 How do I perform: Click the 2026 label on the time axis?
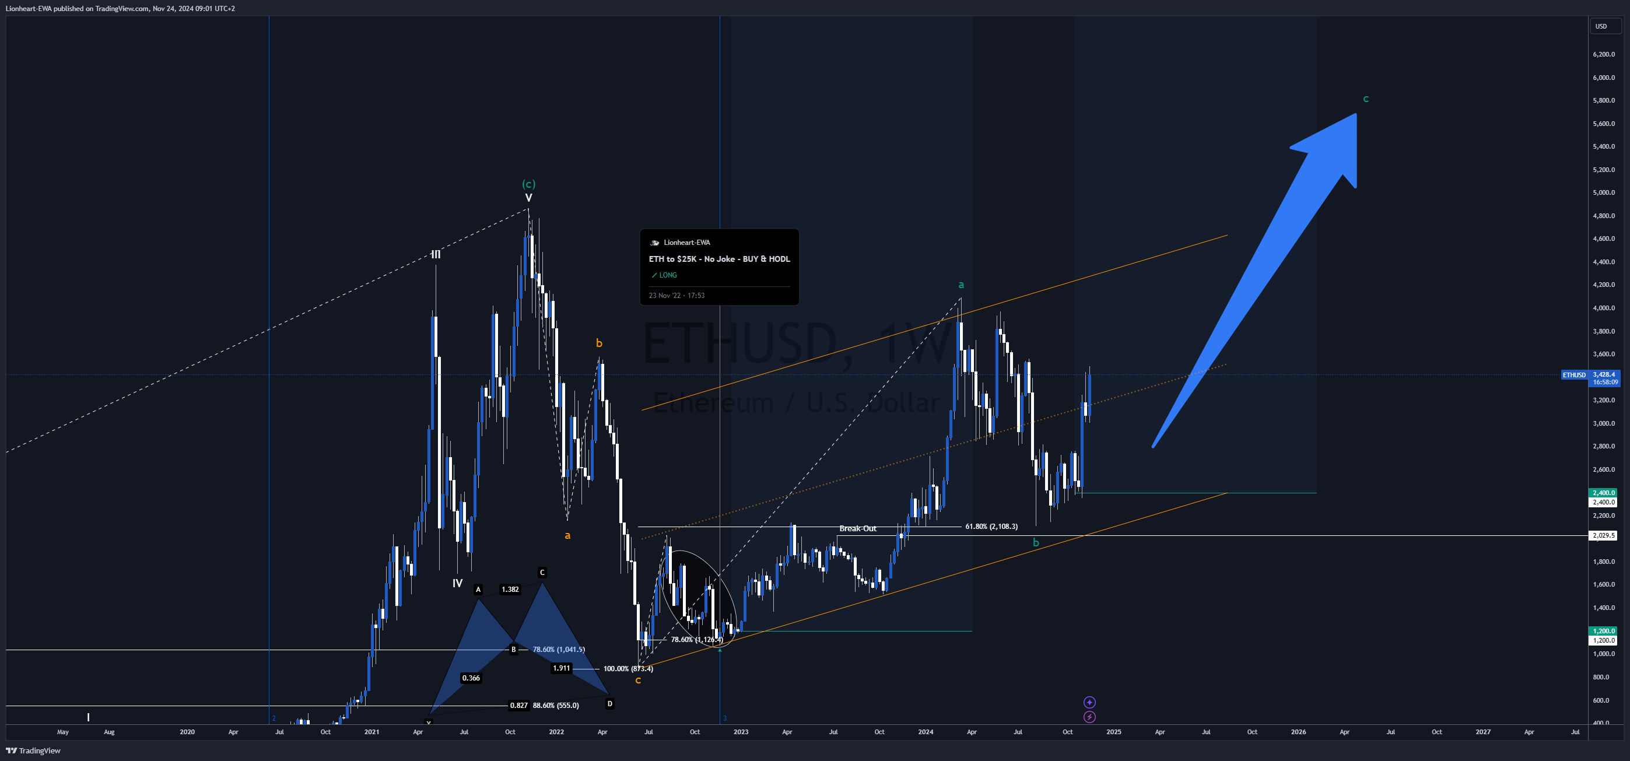[1298, 732]
